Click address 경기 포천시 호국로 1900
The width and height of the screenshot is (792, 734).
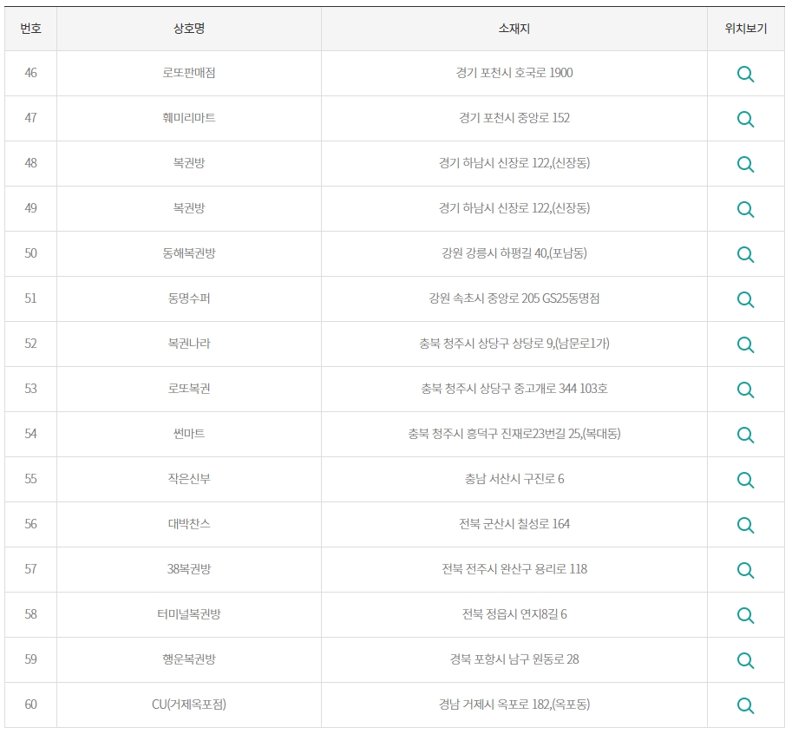[514, 73]
